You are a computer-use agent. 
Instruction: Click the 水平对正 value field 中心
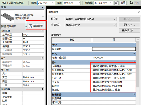33,35
